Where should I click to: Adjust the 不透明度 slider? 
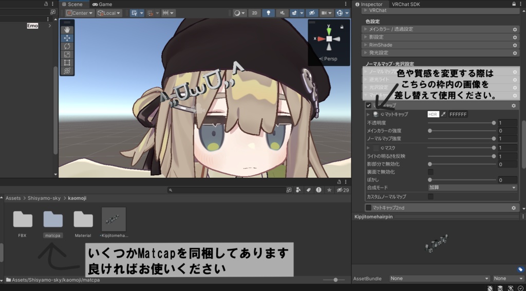tap(462, 123)
